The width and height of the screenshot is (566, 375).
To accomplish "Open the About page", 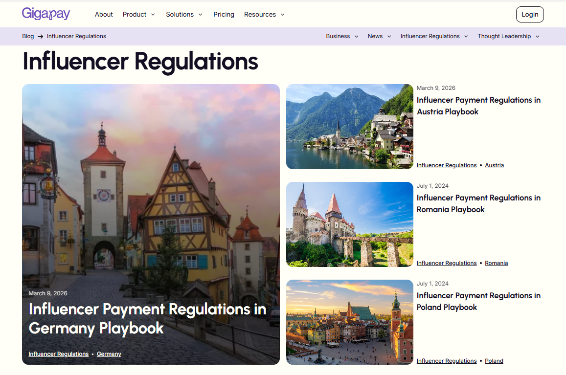I will 104,15.
